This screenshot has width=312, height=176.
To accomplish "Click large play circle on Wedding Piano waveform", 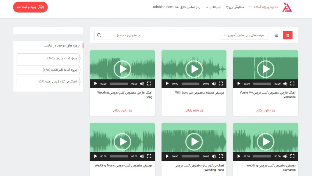I will click(x=194, y=142).
